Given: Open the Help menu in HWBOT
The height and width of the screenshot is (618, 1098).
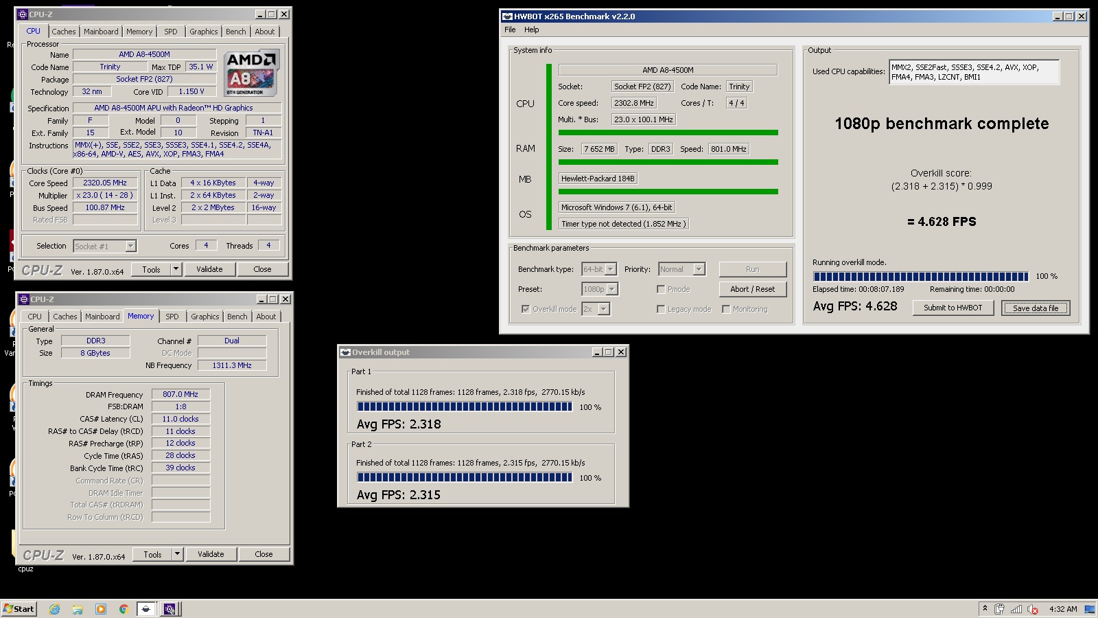Looking at the screenshot, I should tap(532, 30).
